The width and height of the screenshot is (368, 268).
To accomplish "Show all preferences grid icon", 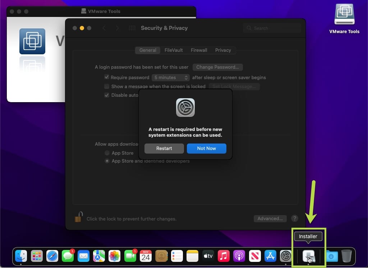I will pos(132,28).
